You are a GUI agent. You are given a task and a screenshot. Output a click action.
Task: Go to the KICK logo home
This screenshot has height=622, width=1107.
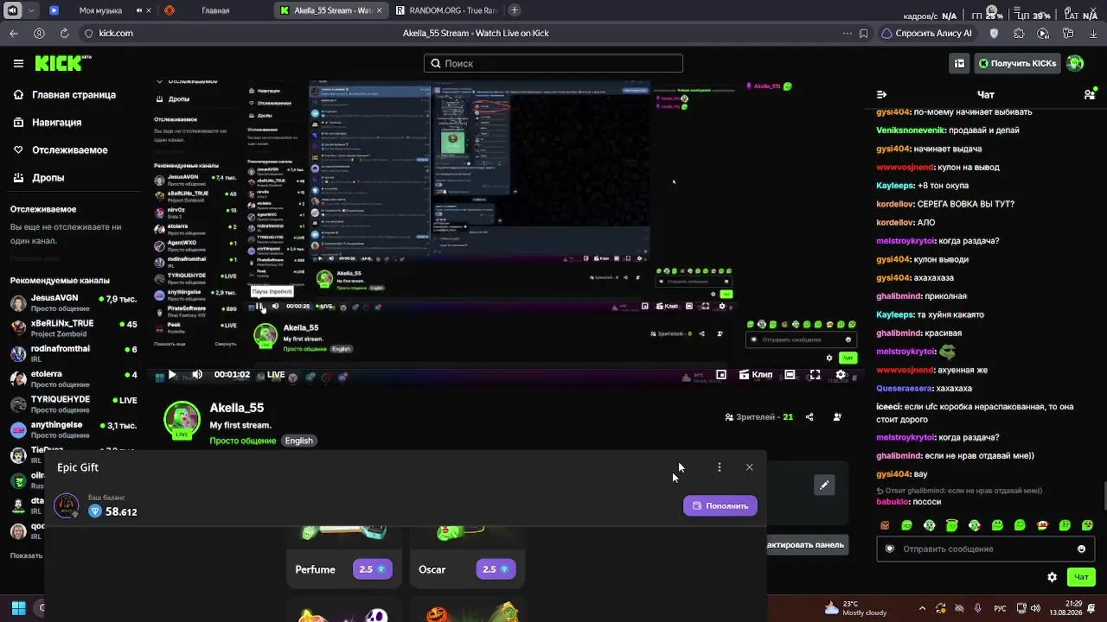tap(62, 63)
